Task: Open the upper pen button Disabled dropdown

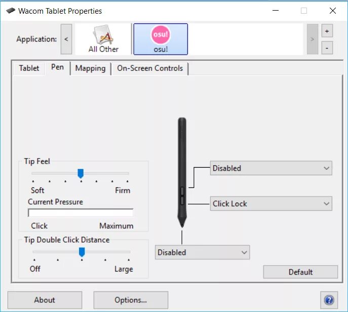Action: click(x=271, y=168)
